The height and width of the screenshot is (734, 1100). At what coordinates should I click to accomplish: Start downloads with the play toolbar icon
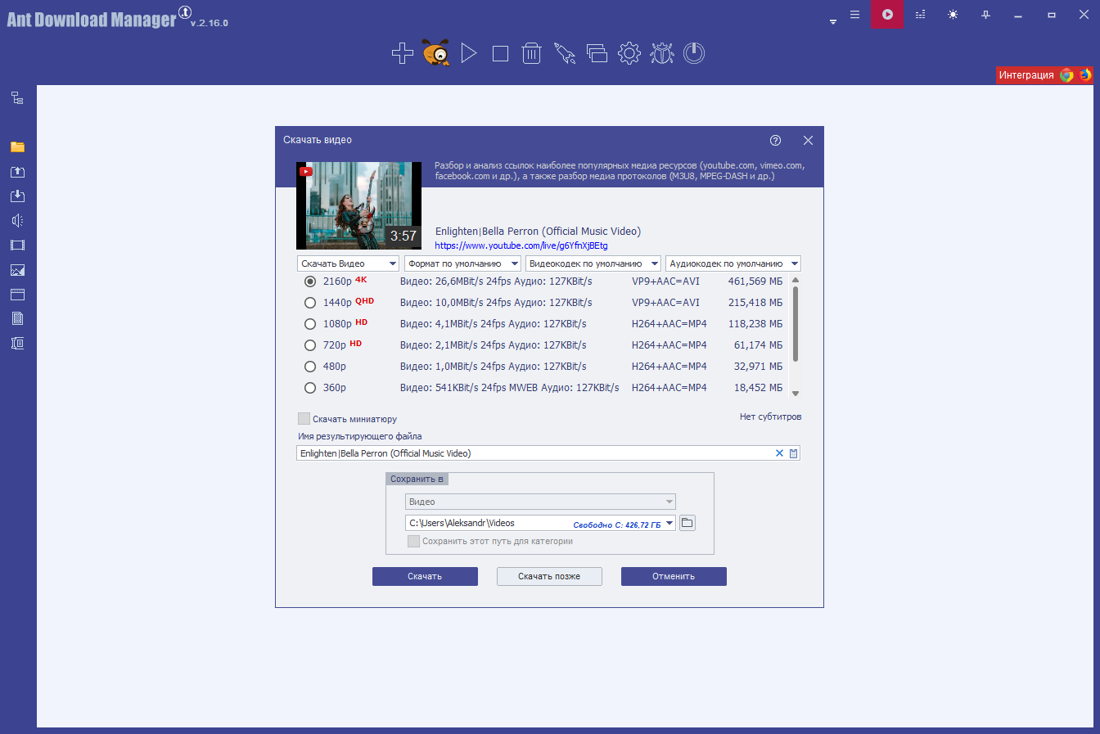tap(469, 53)
